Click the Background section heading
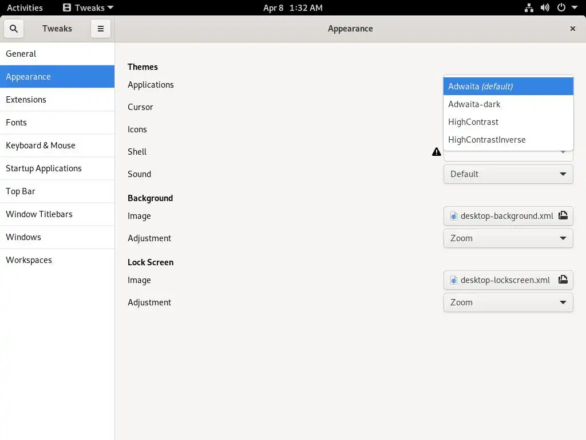Image resolution: width=586 pixels, height=440 pixels. point(150,198)
